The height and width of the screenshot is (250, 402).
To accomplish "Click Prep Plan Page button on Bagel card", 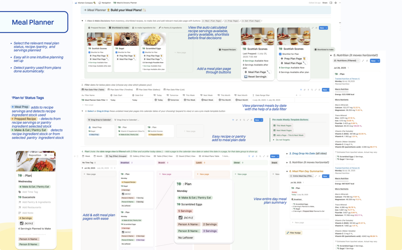I will pos(126,56).
